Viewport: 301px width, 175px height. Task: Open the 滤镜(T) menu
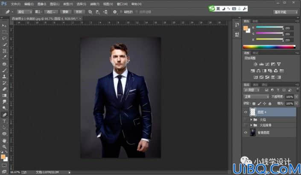(x=95, y=4)
